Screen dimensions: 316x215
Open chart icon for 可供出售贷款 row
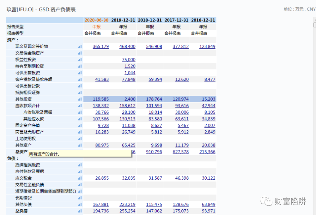pyautogui.click(x=80, y=86)
